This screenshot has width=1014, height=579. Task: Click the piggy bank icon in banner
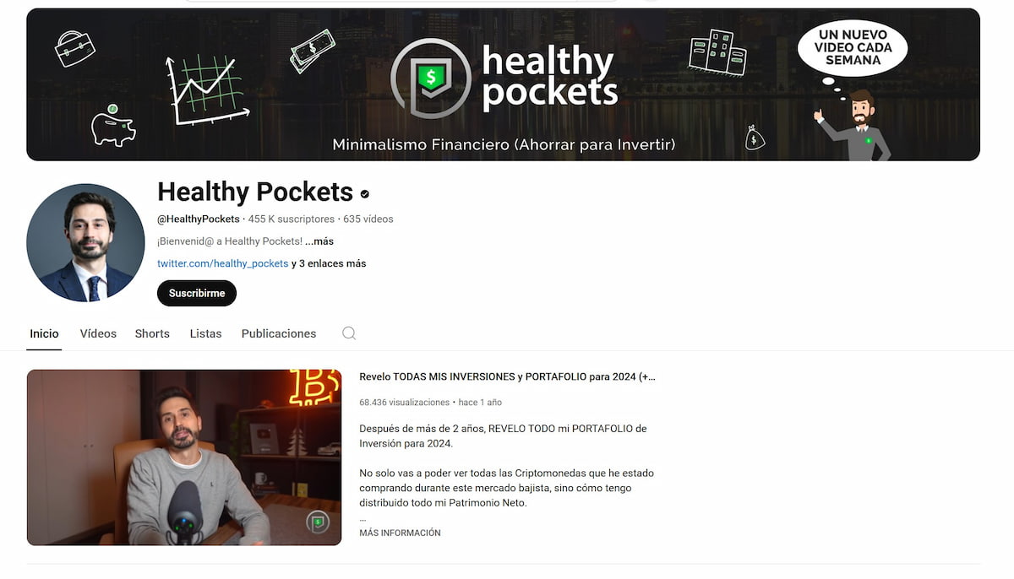[x=113, y=126]
